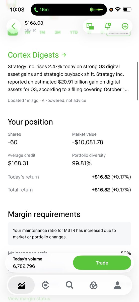Screen dimensions: 139x302
Task: Open the search magnifier tab
Action: (x=69, y=285)
